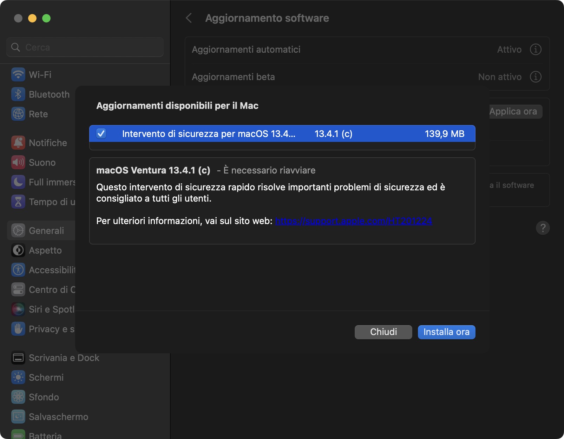Select the 139,9 MB size value

(445, 133)
